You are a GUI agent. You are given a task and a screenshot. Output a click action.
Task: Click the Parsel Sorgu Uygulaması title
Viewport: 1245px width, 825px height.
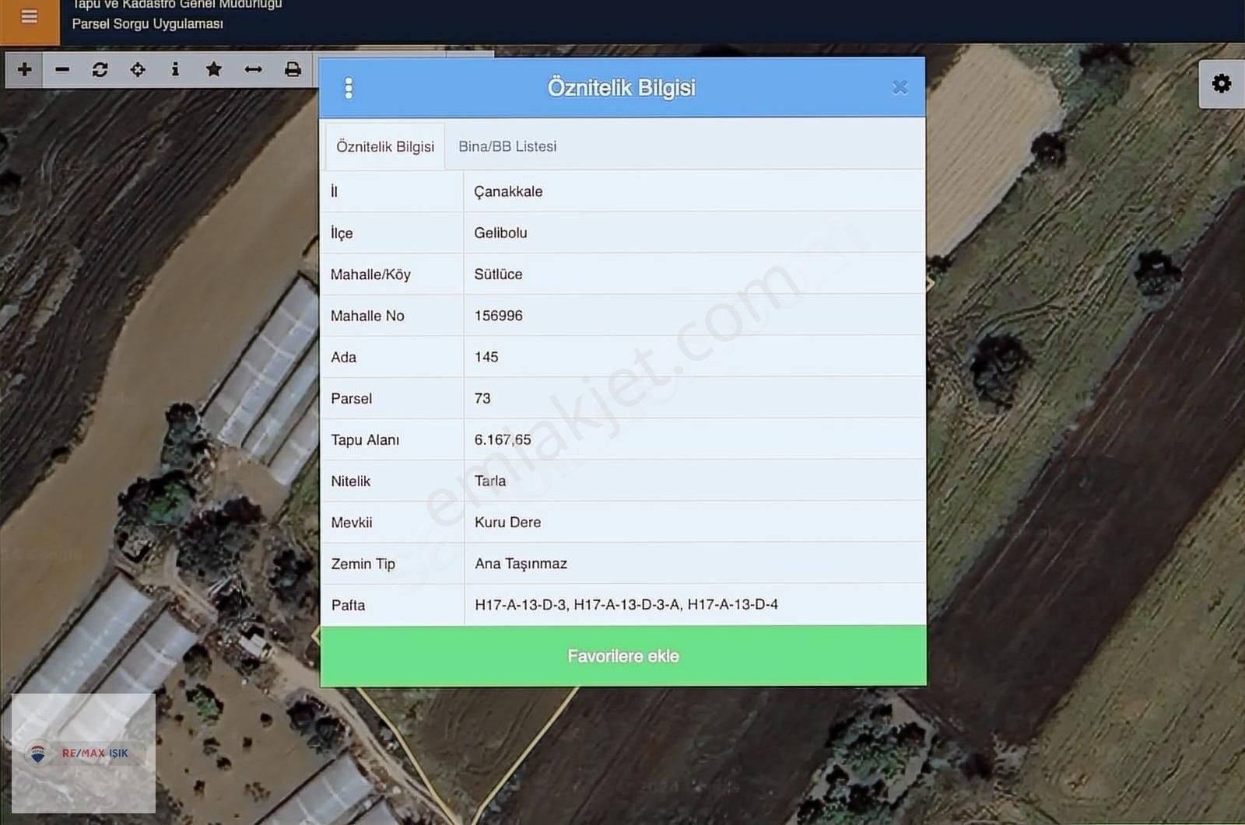point(148,24)
